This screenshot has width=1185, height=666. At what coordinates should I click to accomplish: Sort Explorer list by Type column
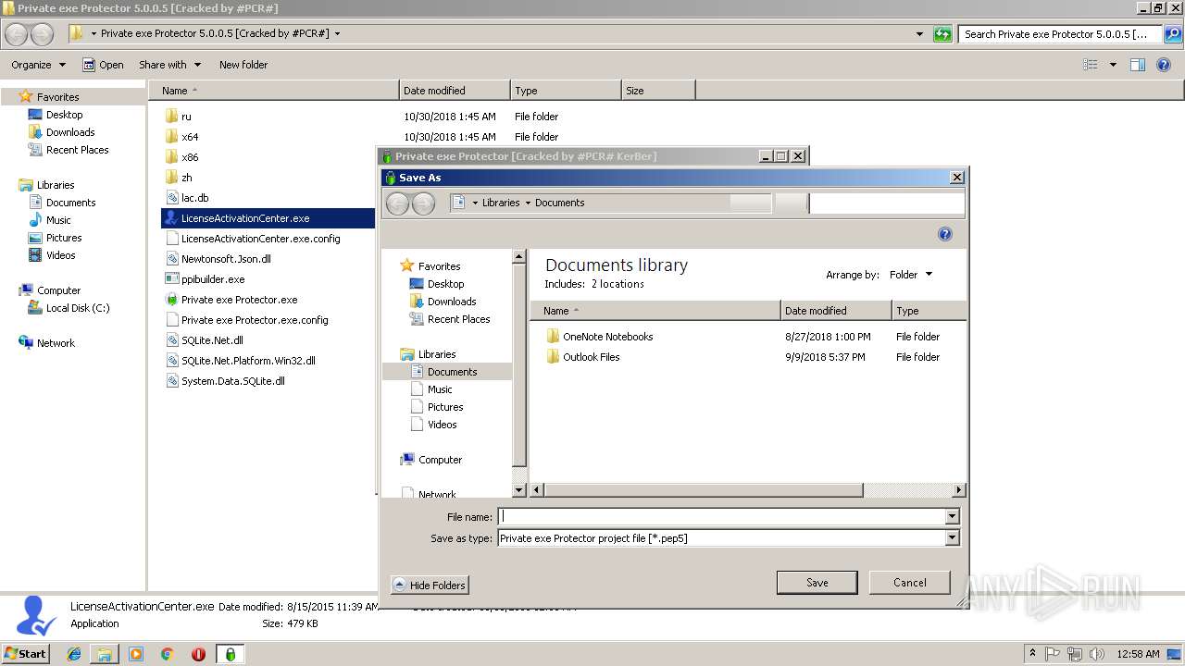(566, 91)
